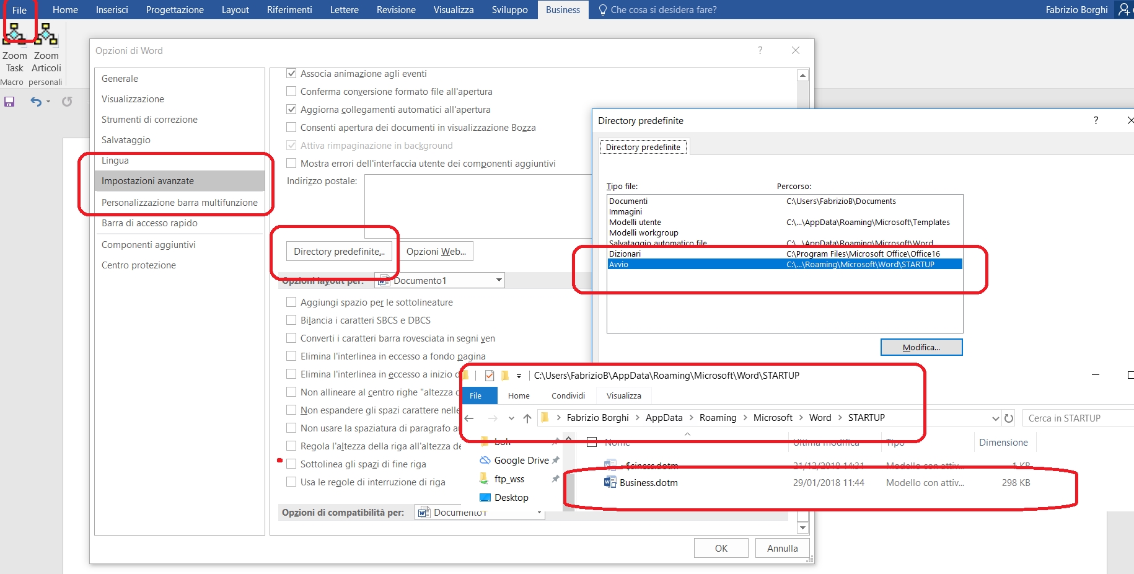The height and width of the screenshot is (574, 1134).
Task: Open the File tab in Word
Action: point(19,10)
